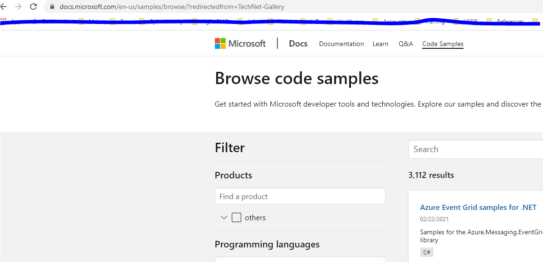
Task: Click the Programming languages heading
Action: 267,244
